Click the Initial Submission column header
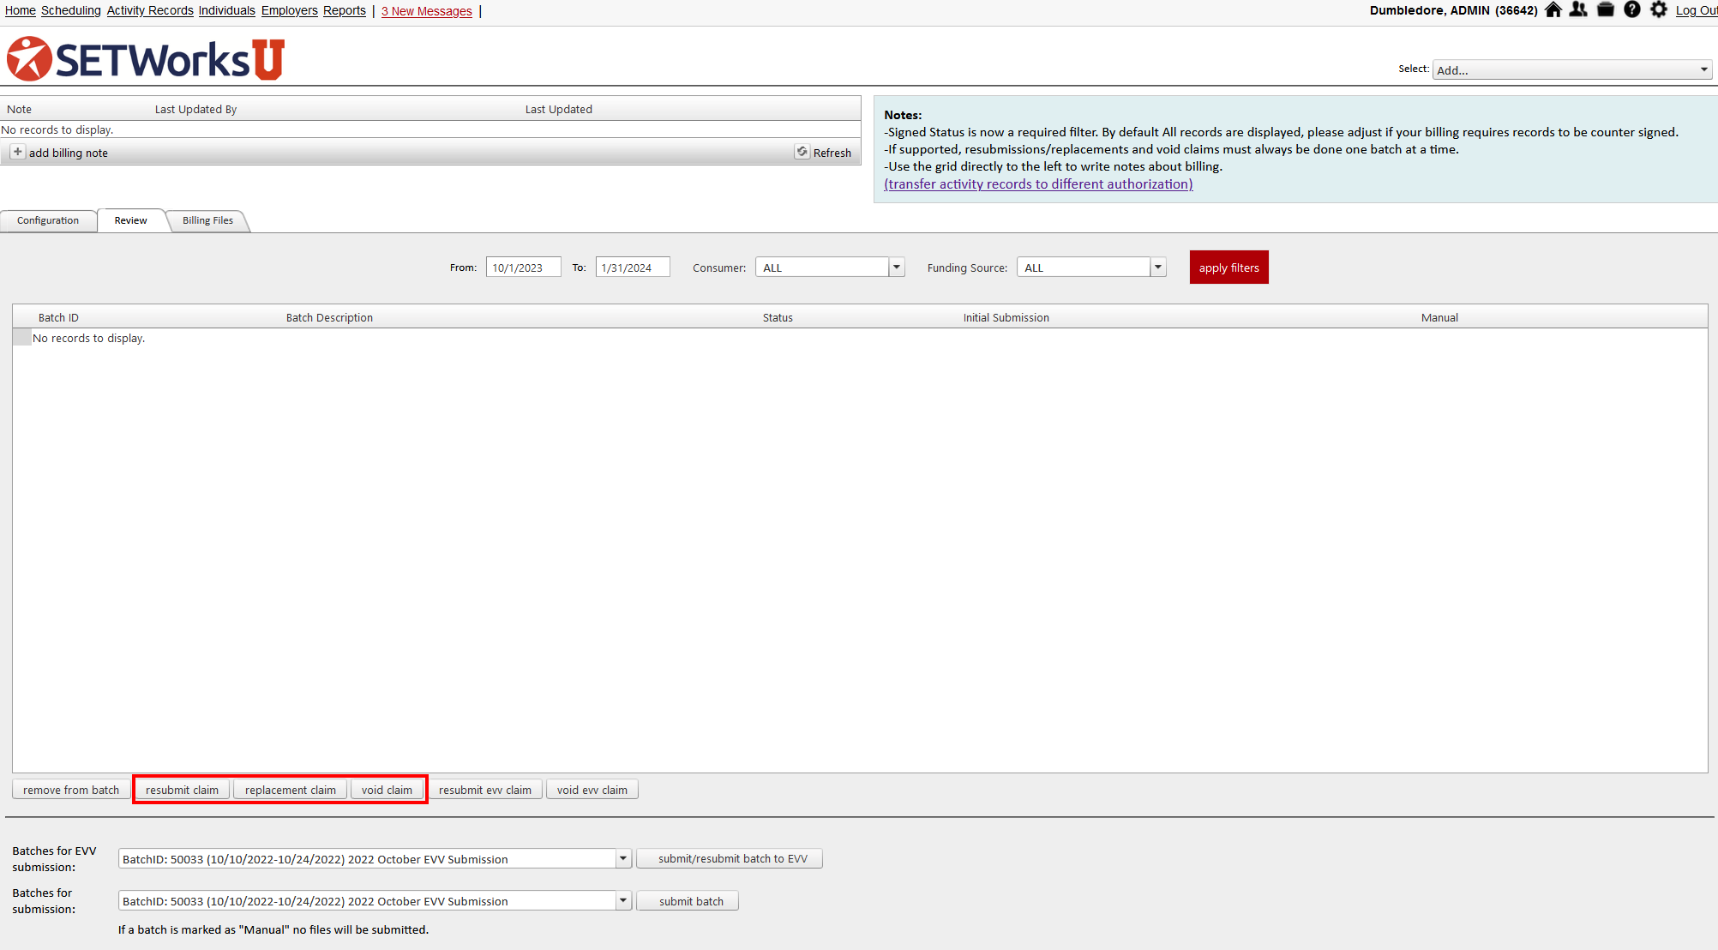 1006,317
